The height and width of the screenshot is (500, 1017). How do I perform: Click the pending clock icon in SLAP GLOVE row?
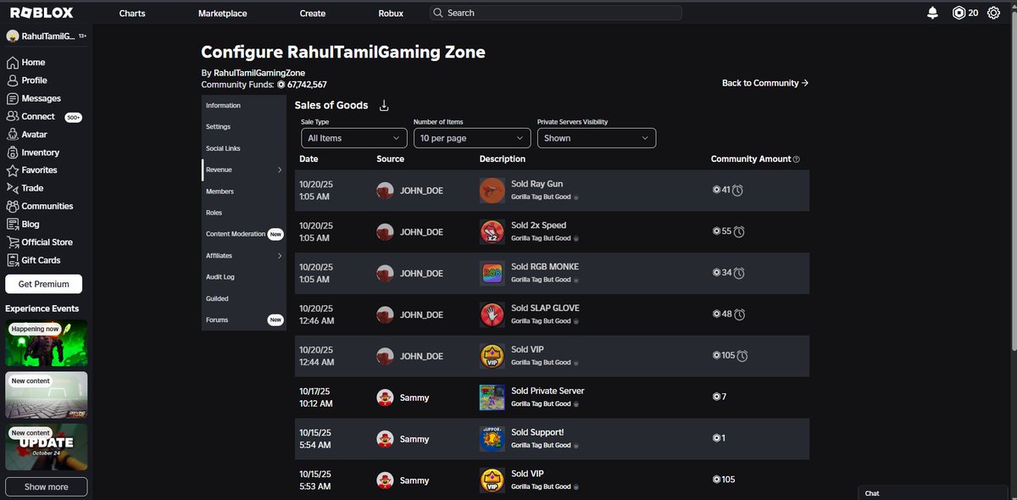739,314
